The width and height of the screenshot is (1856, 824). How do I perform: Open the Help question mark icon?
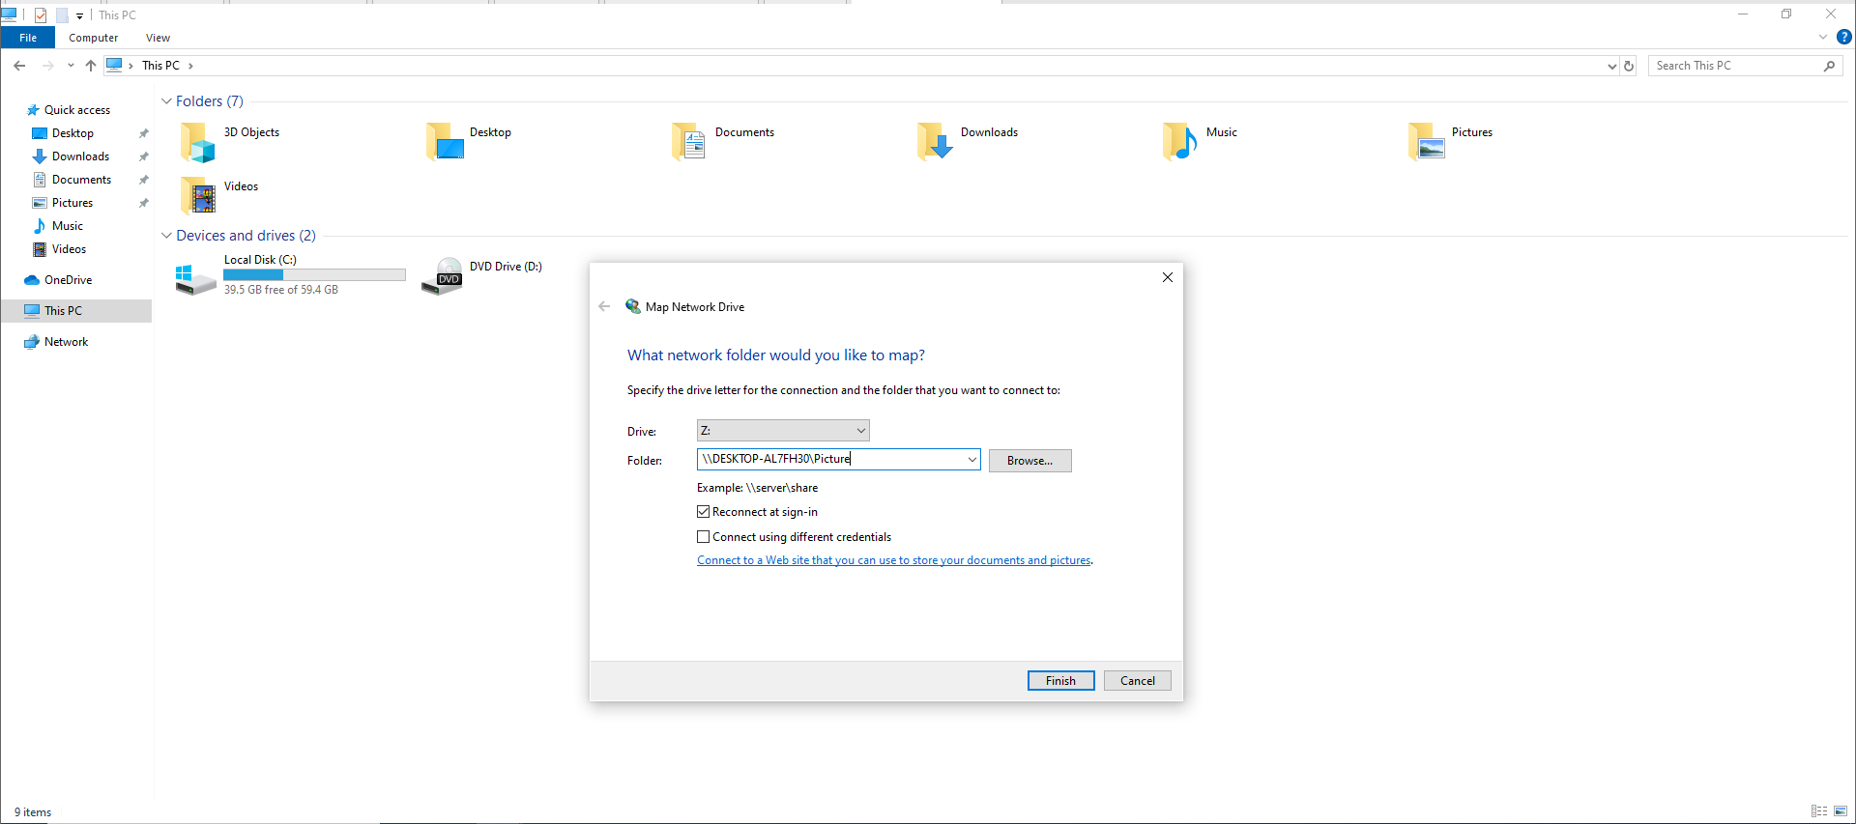pyautogui.click(x=1843, y=38)
